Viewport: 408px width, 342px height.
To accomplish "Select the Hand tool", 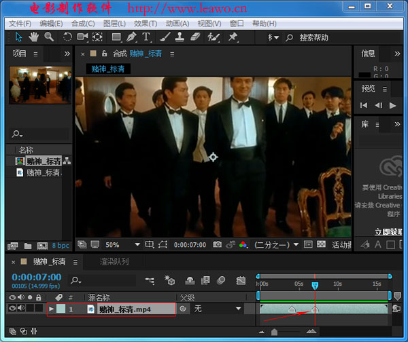I will point(33,37).
